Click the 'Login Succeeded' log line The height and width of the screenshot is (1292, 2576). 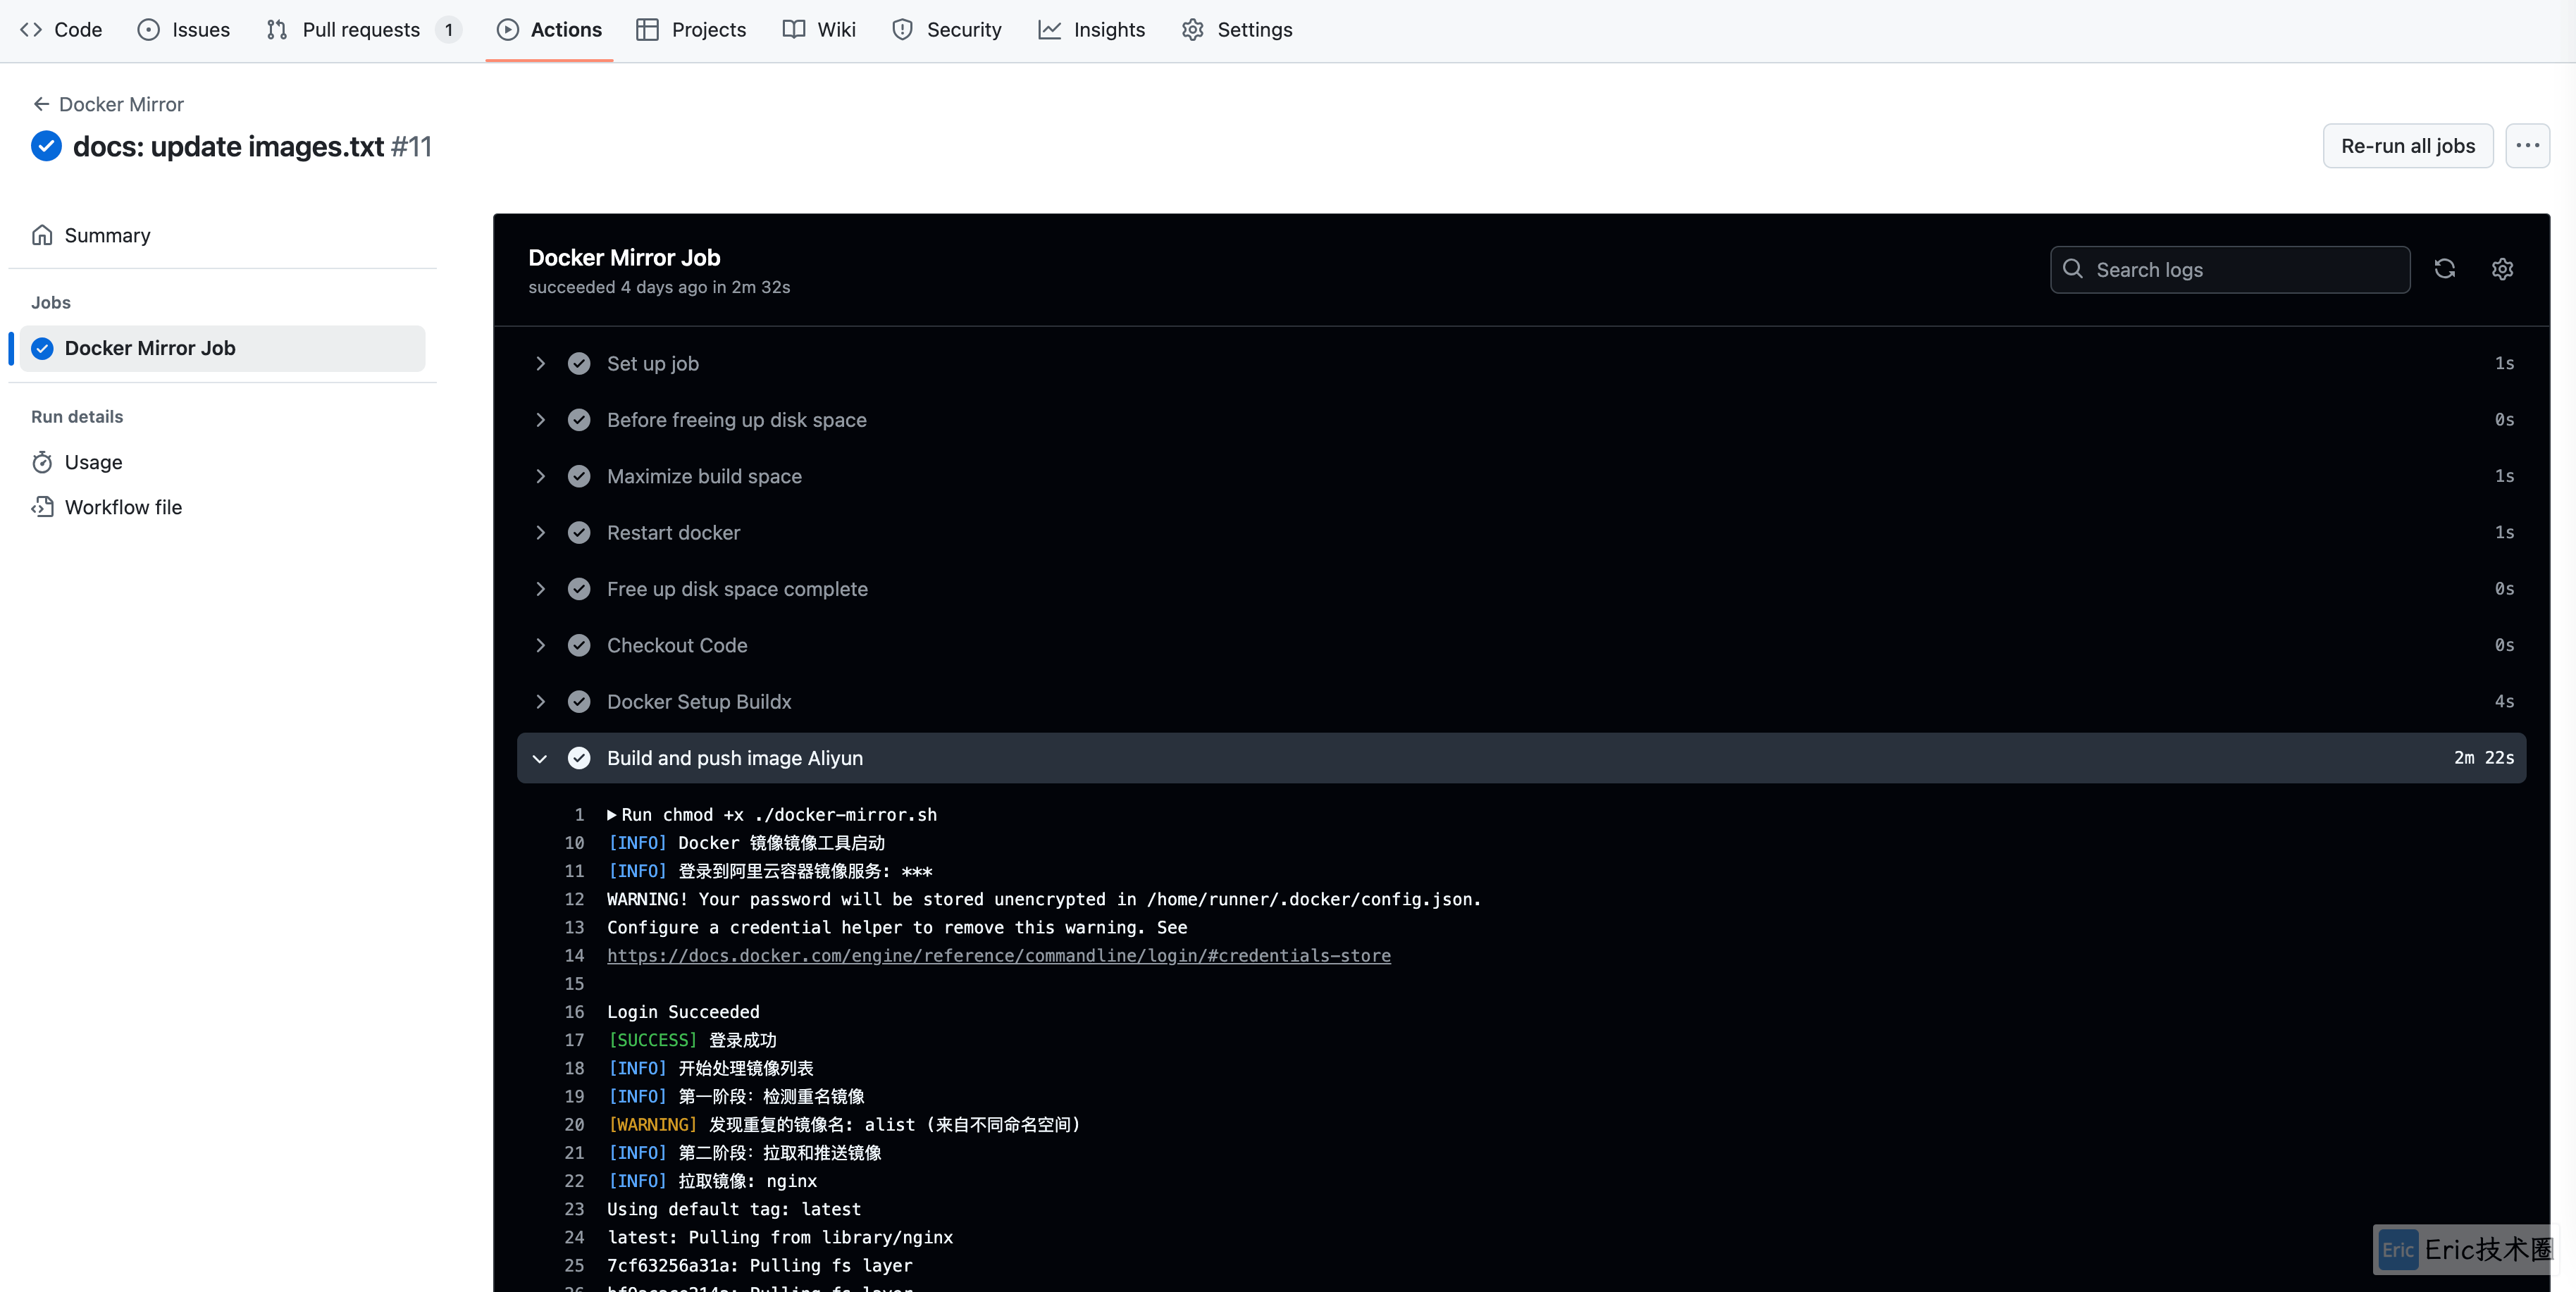(683, 1012)
